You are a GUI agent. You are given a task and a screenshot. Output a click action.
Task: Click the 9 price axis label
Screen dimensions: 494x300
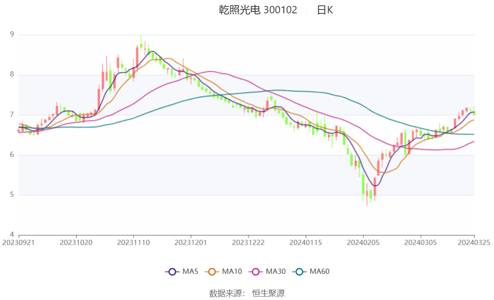pos(12,35)
